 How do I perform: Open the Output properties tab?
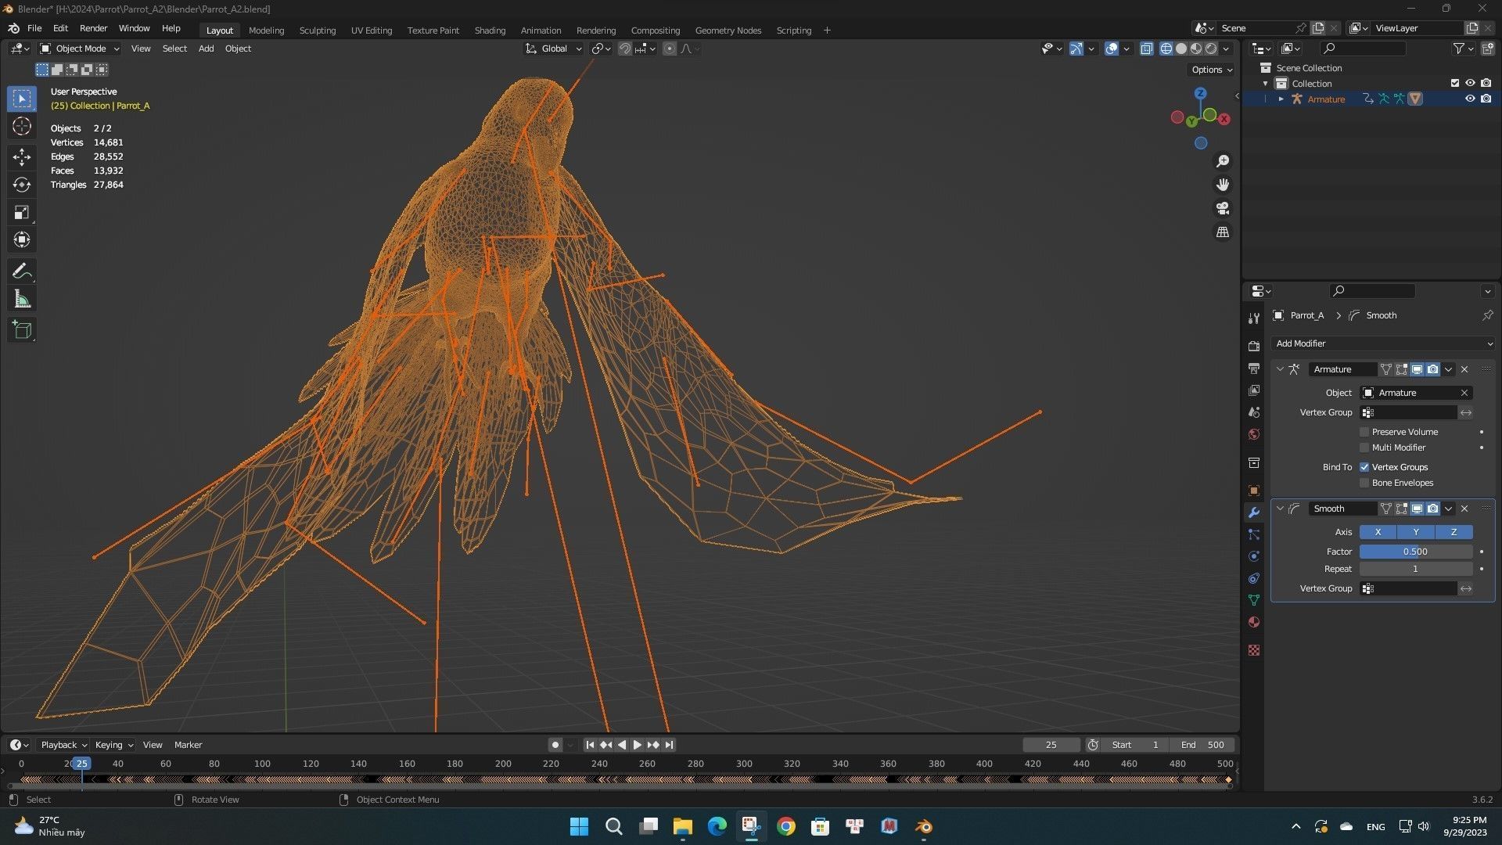(1254, 369)
